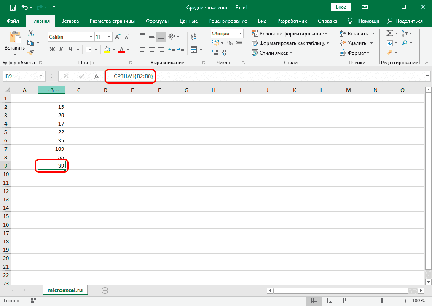Switch to the Вставка ribbon tab

coord(70,21)
